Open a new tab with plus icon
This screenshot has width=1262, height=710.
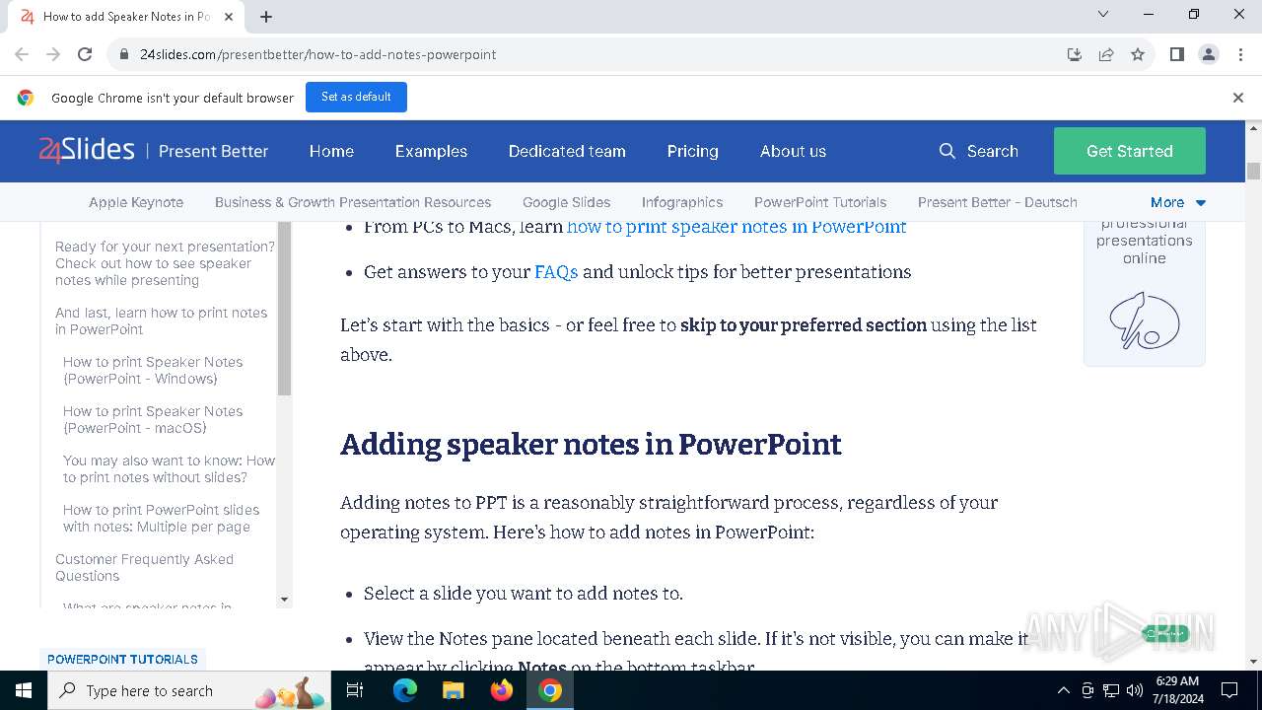coord(266,17)
